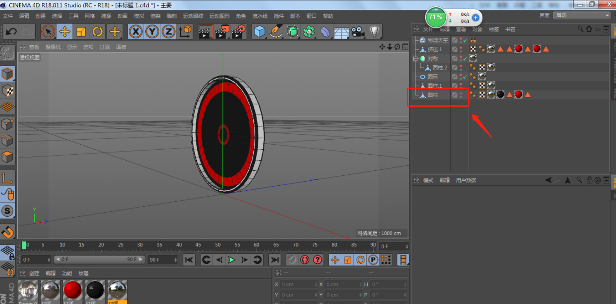
Task: Select black material tag on 圆柱
Action: click(500, 95)
